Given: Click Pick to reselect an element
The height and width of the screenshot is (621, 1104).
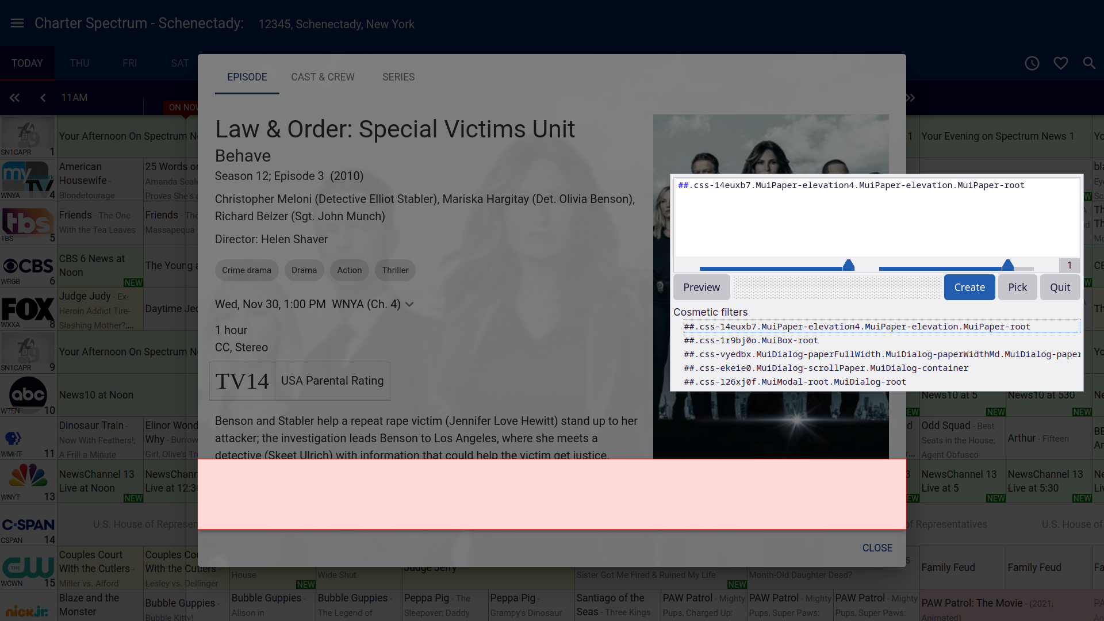Looking at the screenshot, I should coord(1018,287).
